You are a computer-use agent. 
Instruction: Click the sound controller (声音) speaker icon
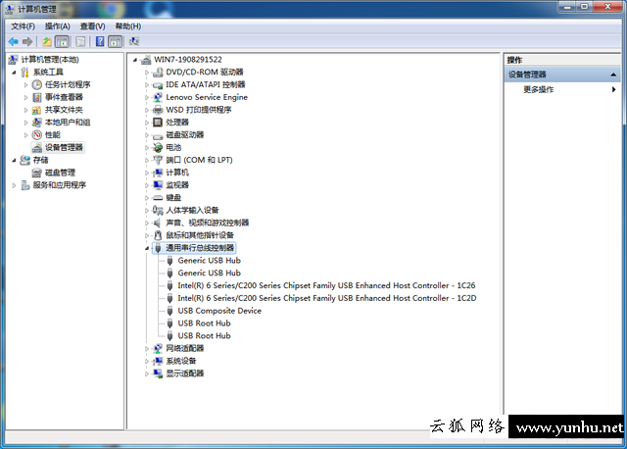(x=158, y=223)
